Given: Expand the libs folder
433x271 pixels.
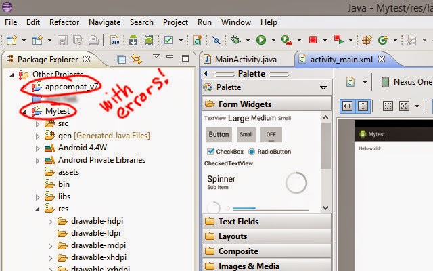Looking at the screenshot, I should point(38,197).
